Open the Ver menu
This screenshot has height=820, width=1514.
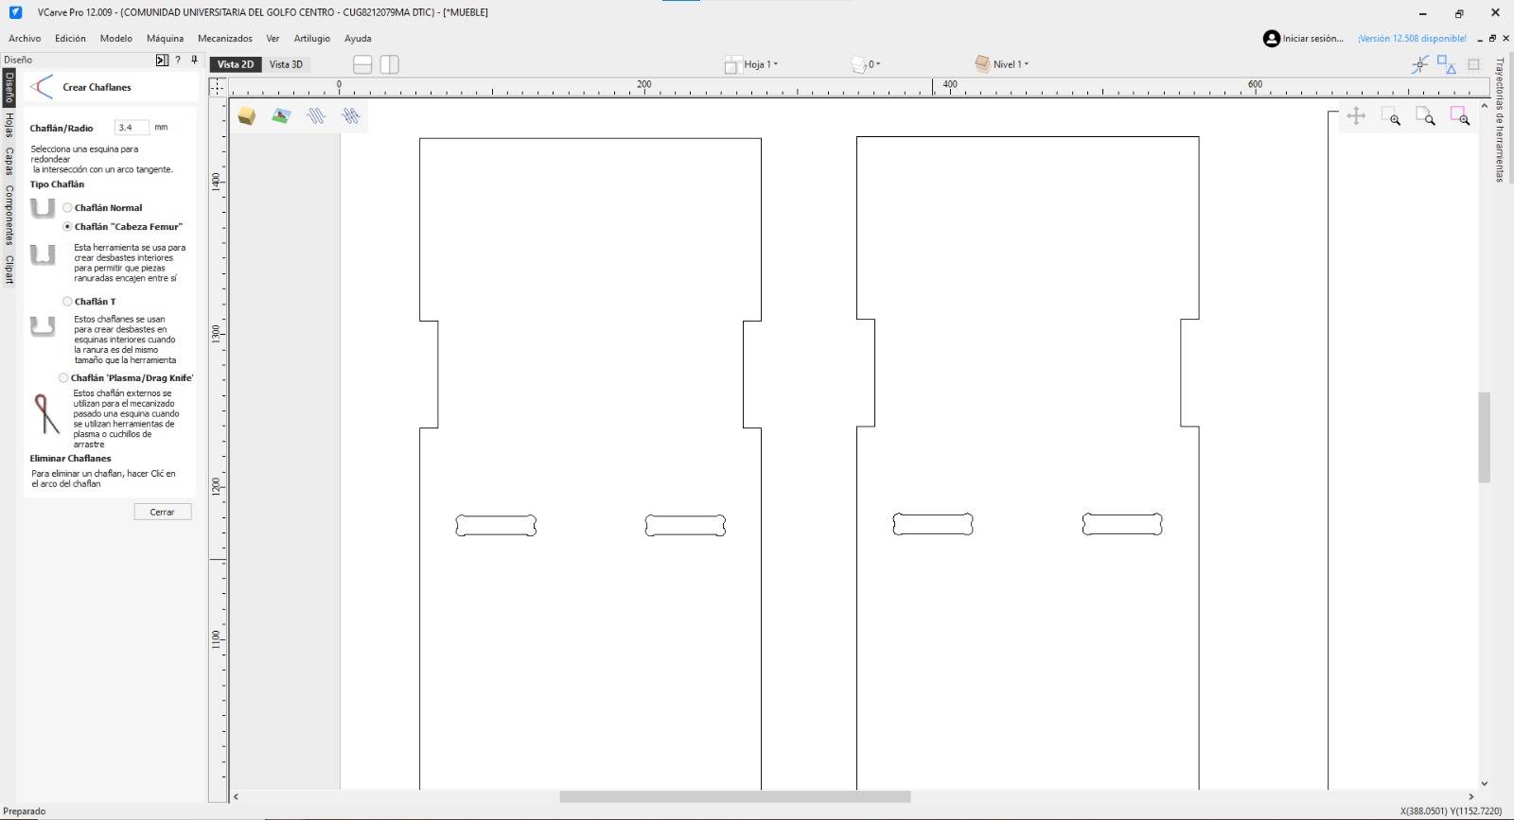coord(273,39)
